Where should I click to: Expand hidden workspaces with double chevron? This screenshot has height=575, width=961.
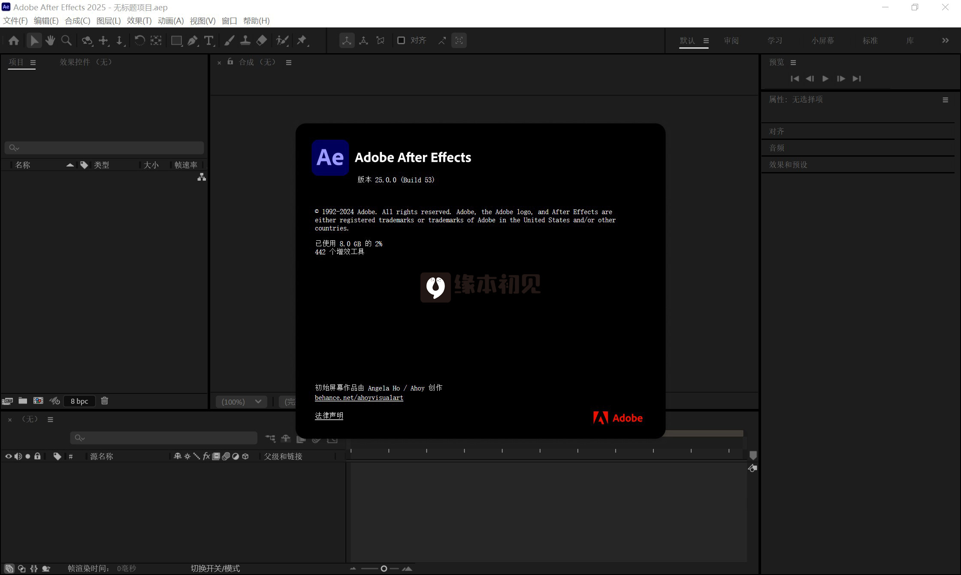[945, 40]
